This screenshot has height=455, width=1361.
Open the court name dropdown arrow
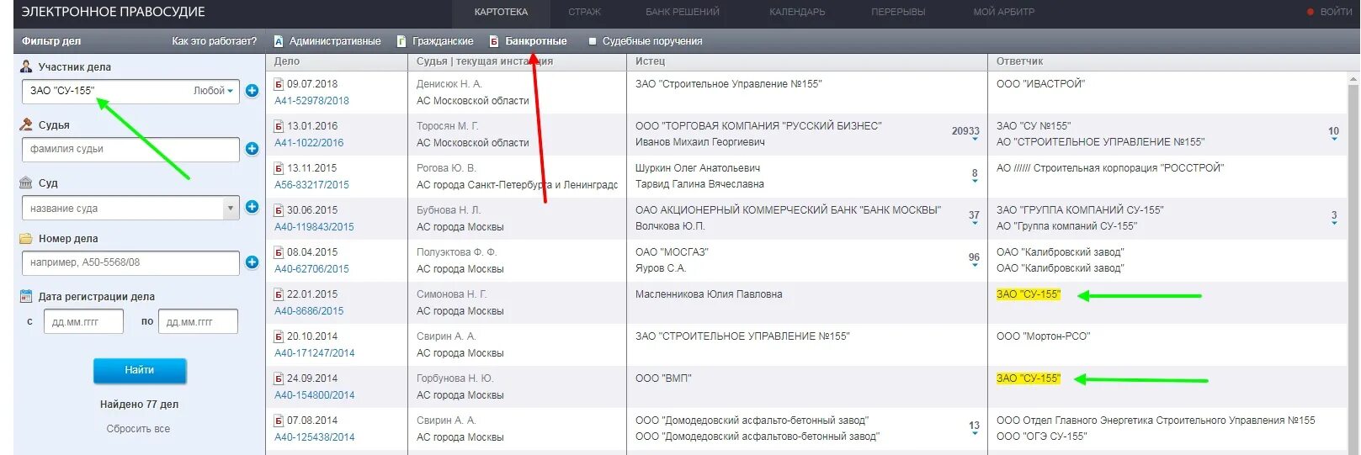(x=231, y=208)
